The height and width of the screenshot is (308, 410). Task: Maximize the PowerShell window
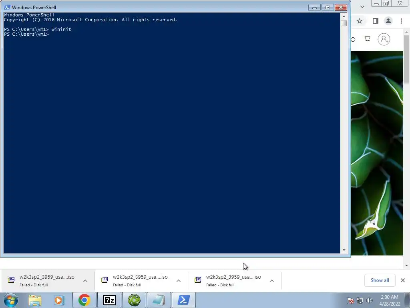tap(328, 8)
